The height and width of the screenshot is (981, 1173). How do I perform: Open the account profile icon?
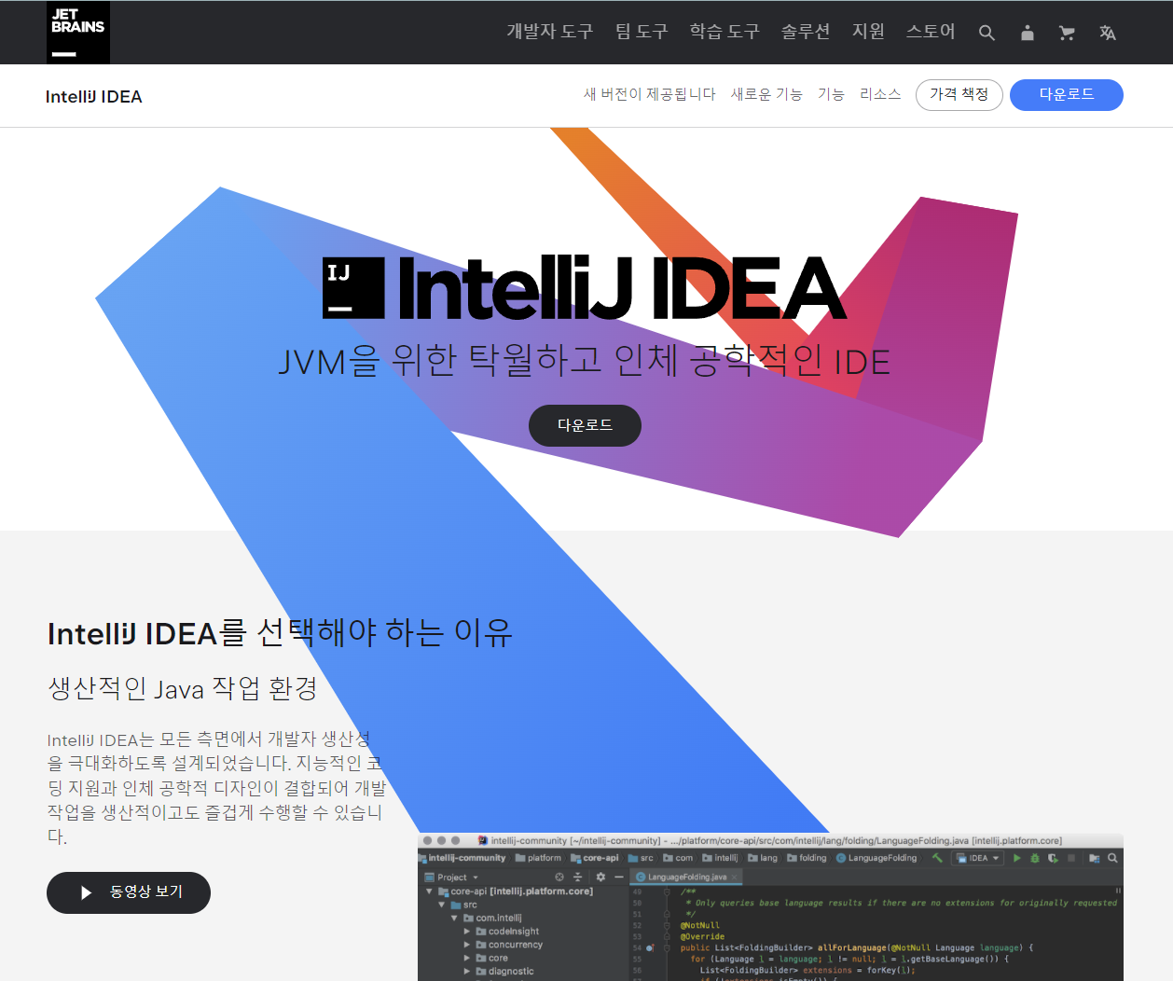1027,33
